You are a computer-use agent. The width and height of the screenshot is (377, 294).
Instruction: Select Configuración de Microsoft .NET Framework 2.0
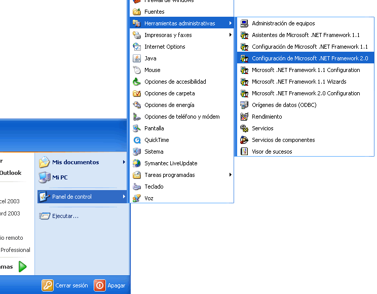(306, 58)
